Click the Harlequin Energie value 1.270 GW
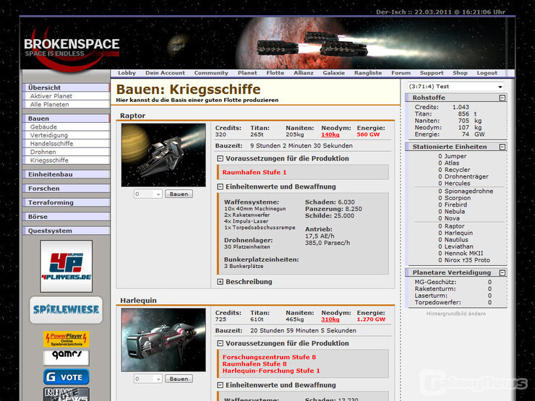The image size is (535, 401). pos(371,319)
